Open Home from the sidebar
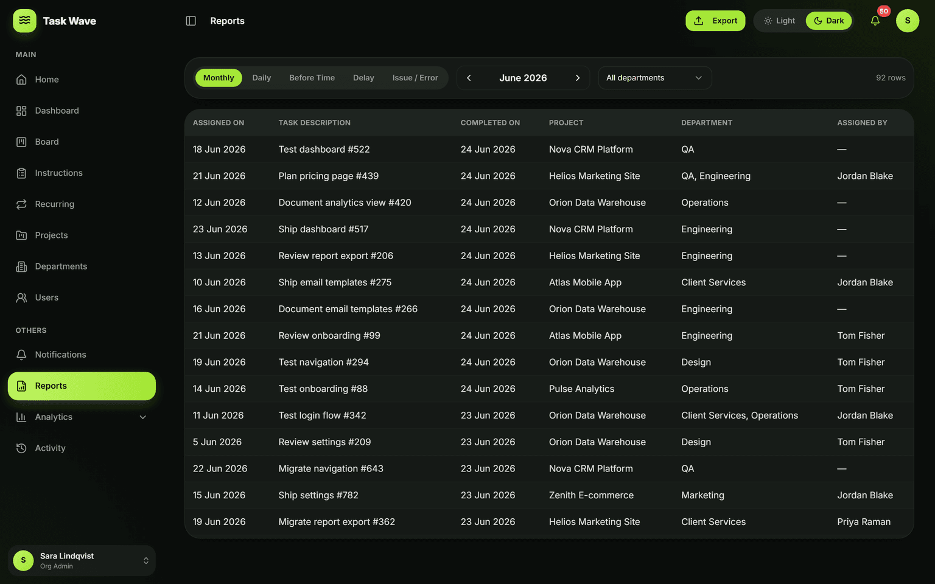This screenshot has height=584, width=935. pyautogui.click(x=82, y=80)
